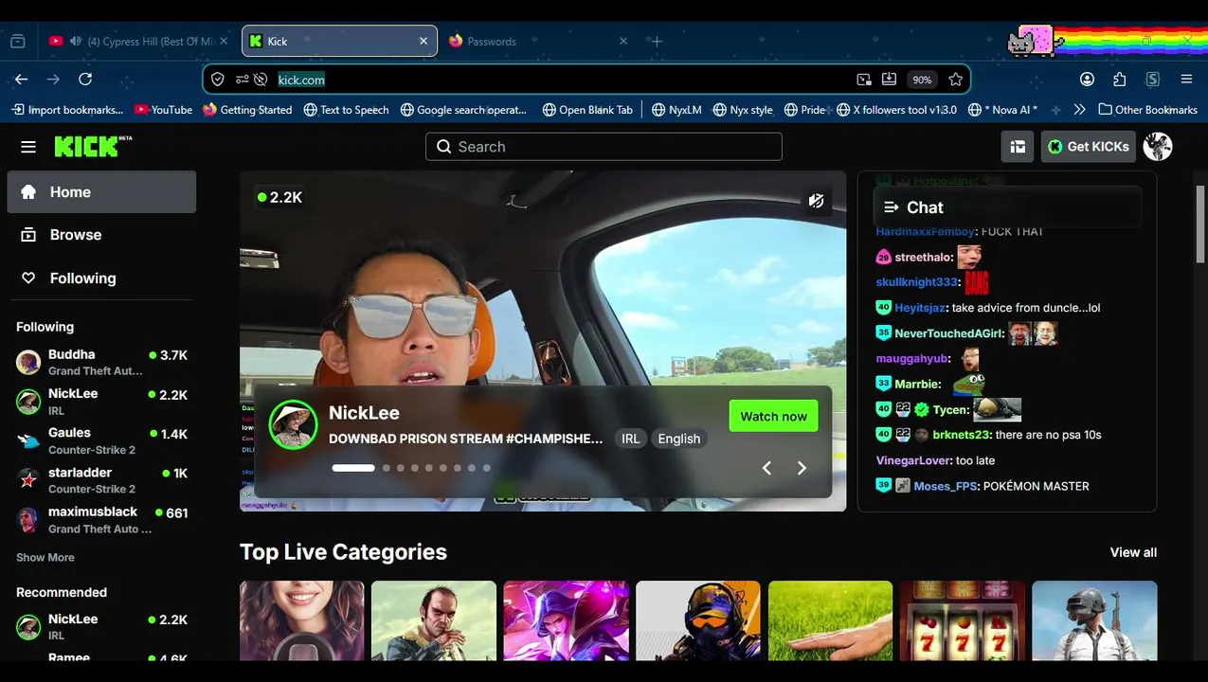This screenshot has height=682, width=1208.
Task: Open the dashboard icon beside Get KICKs
Action: (1018, 147)
